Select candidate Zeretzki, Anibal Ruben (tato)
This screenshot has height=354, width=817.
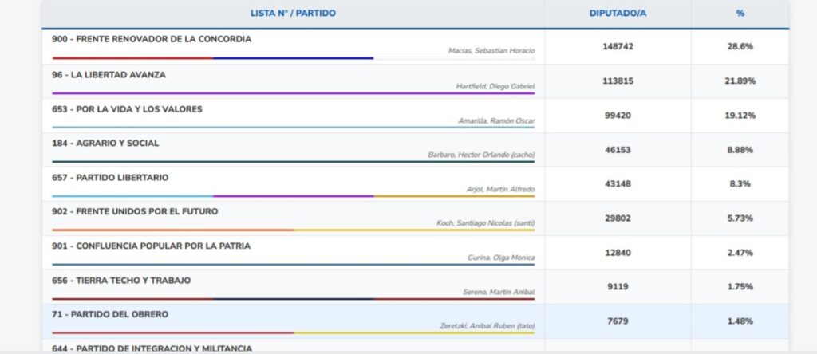coord(487,326)
